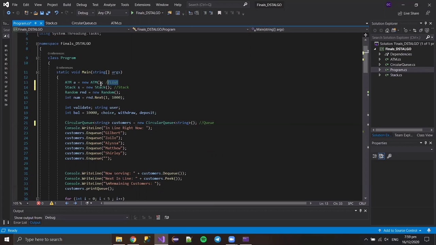Open the Extensions menu
This screenshot has height=245, width=436.
(x=142, y=5)
